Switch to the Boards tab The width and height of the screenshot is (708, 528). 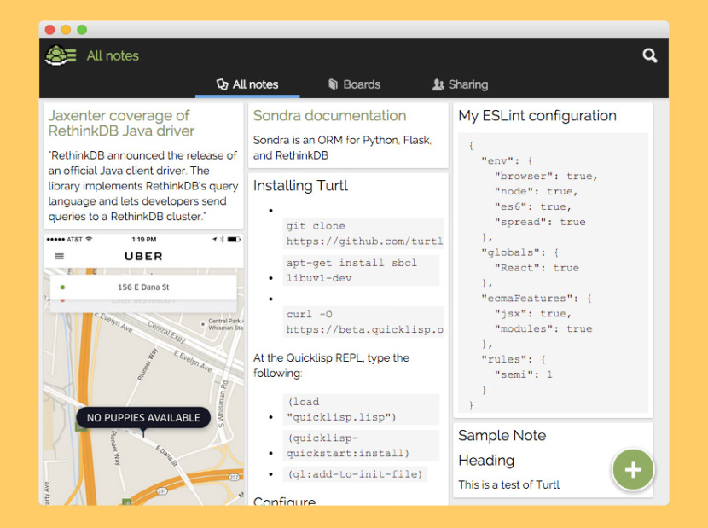pyautogui.click(x=362, y=84)
